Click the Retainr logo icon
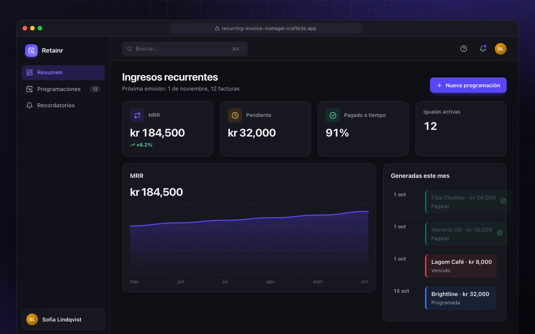 coord(31,51)
